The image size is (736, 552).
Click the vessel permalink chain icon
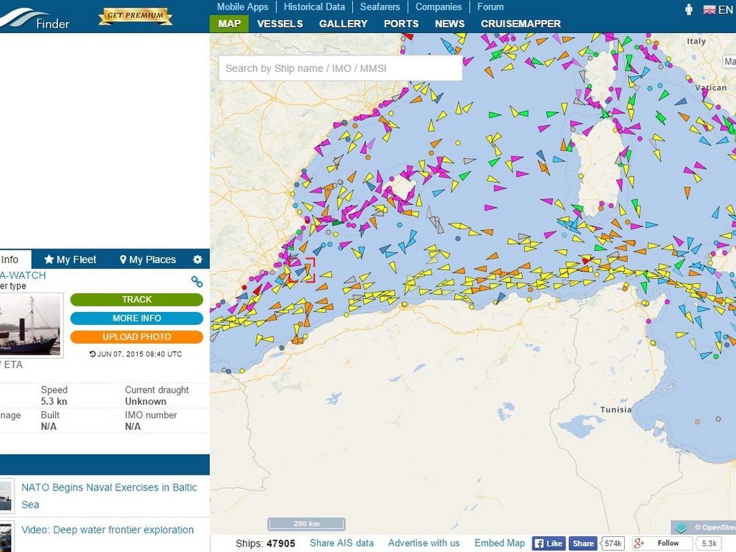click(x=197, y=282)
